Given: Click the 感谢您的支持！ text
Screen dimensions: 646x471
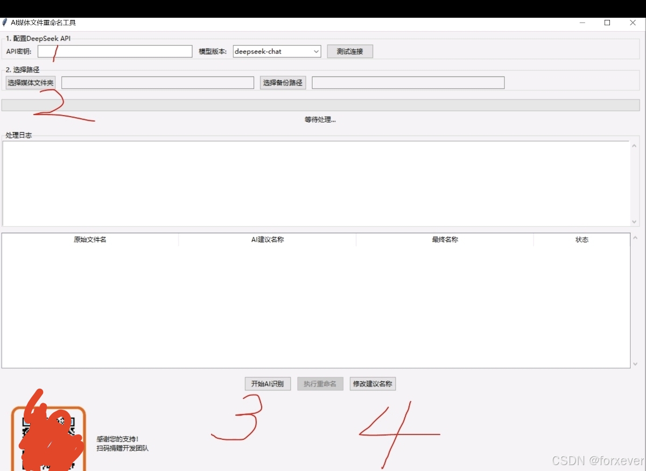Looking at the screenshot, I should tap(118, 439).
